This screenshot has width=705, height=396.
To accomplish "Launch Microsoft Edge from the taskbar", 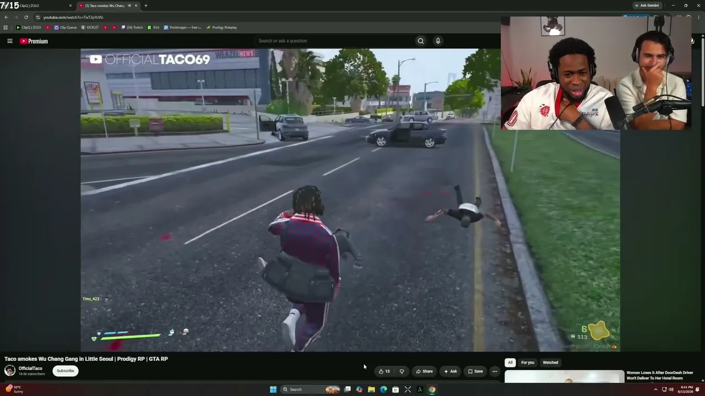I will 384,389.
